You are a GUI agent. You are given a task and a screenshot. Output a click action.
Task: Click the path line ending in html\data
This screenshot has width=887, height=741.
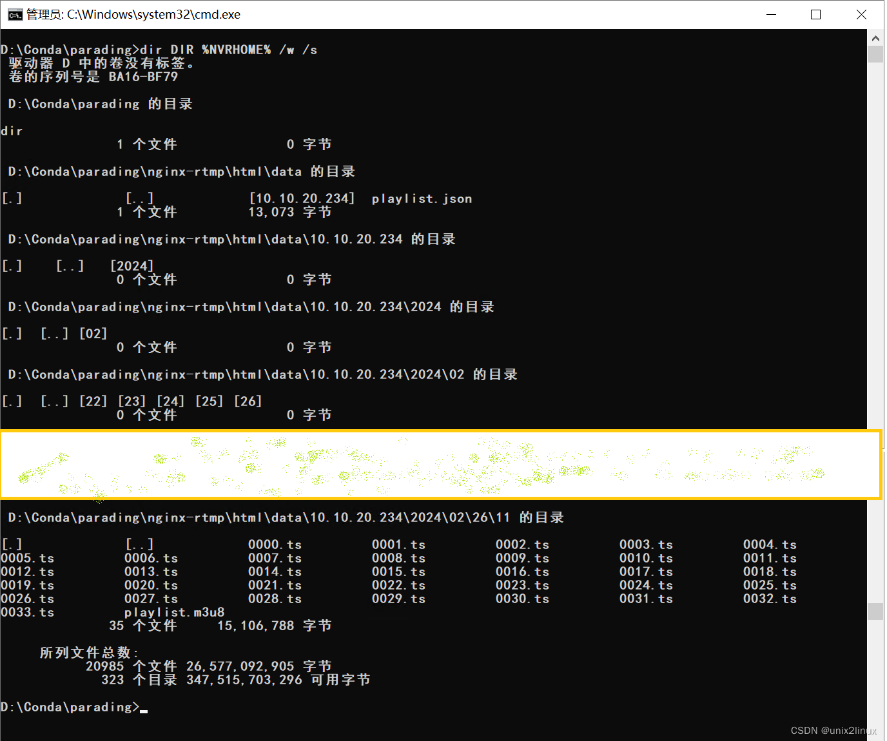182,171
